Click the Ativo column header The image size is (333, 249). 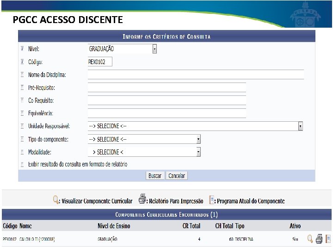click(295, 226)
